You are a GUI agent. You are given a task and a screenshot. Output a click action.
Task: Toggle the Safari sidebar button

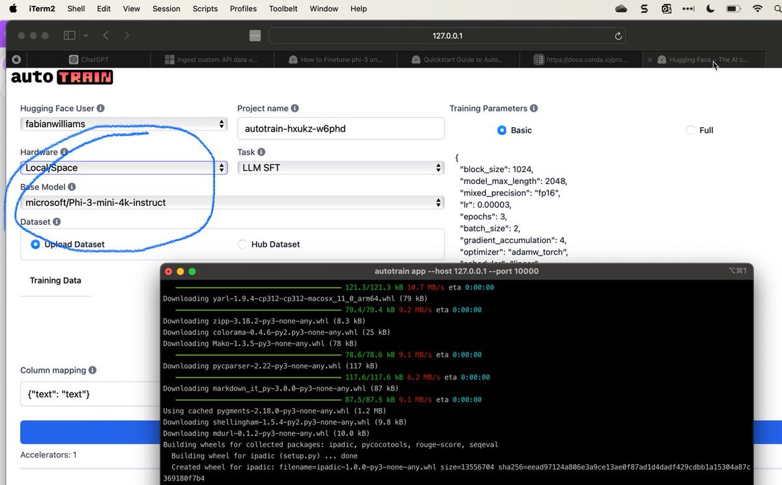(x=69, y=35)
